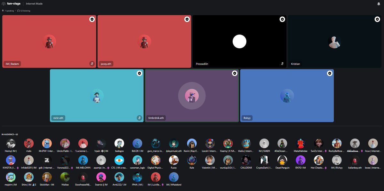
Task: Click the 'Kale' audience name
Action: [x=192, y=167]
